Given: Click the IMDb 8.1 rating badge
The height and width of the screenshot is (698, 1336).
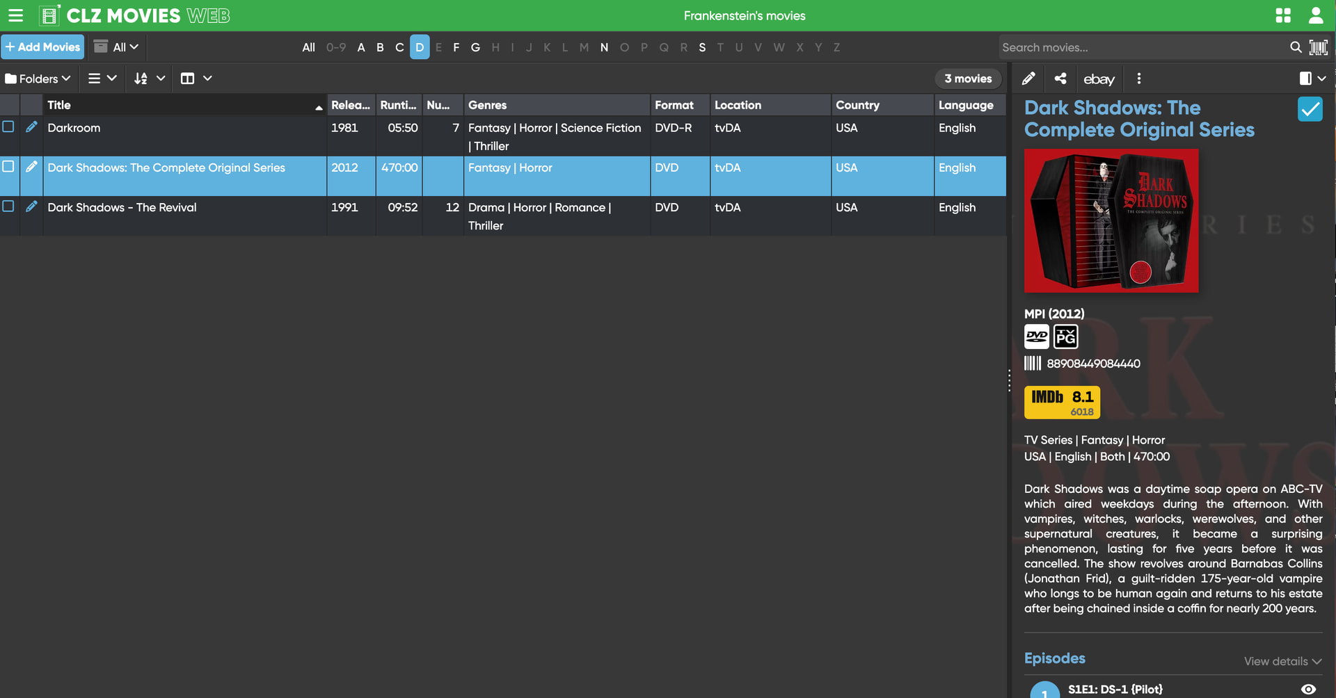Looking at the screenshot, I should click(x=1062, y=403).
